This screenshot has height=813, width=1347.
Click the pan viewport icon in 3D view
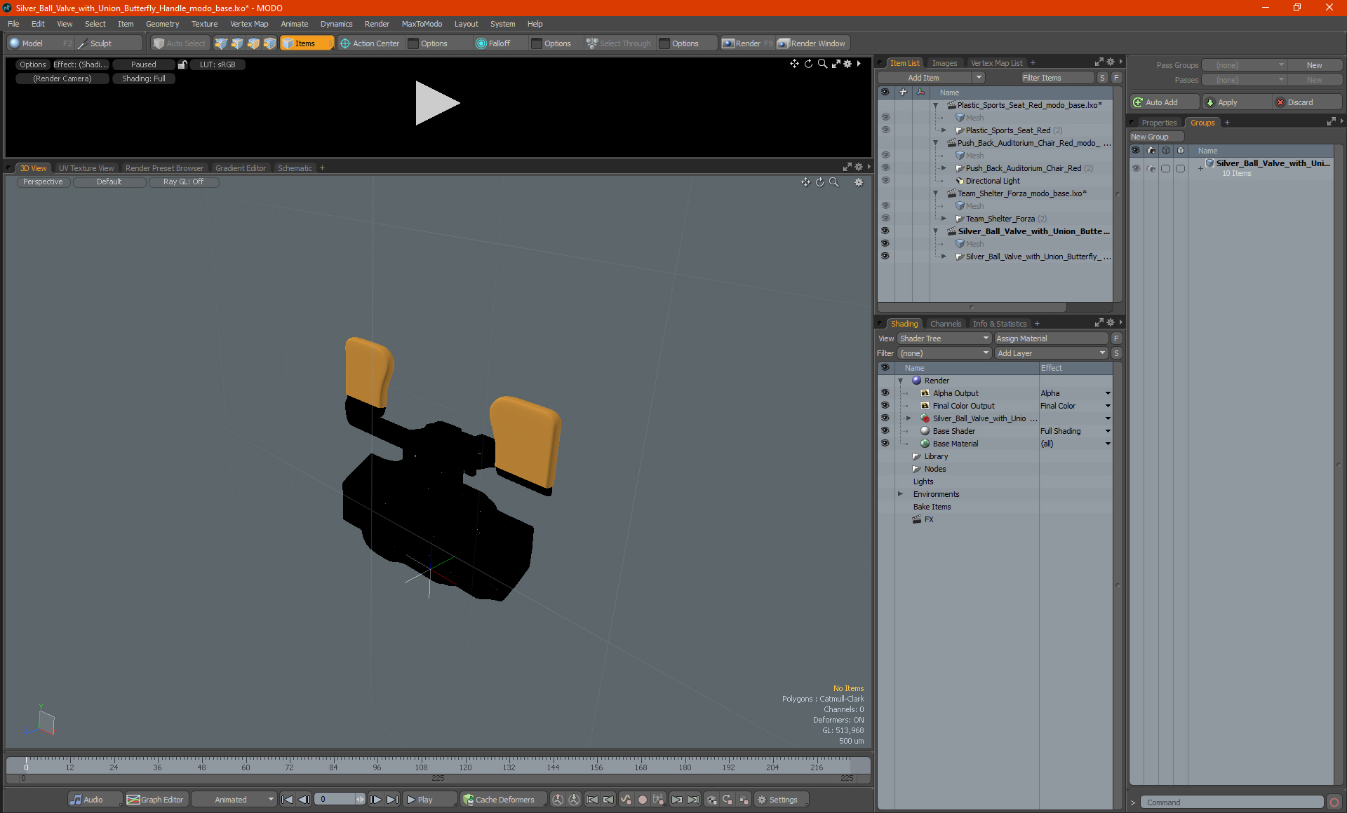pos(805,182)
